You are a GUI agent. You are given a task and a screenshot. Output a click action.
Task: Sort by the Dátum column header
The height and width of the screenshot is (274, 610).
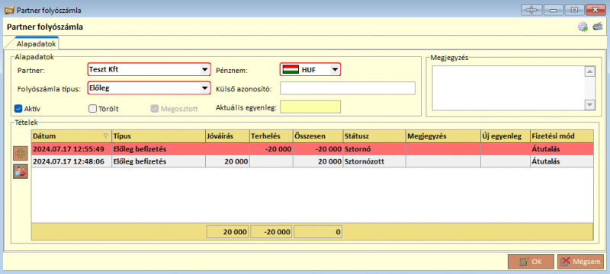click(x=72, y=136)
